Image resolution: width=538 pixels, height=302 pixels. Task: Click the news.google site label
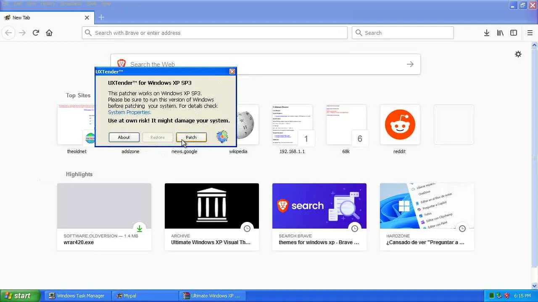pos(184,151)
